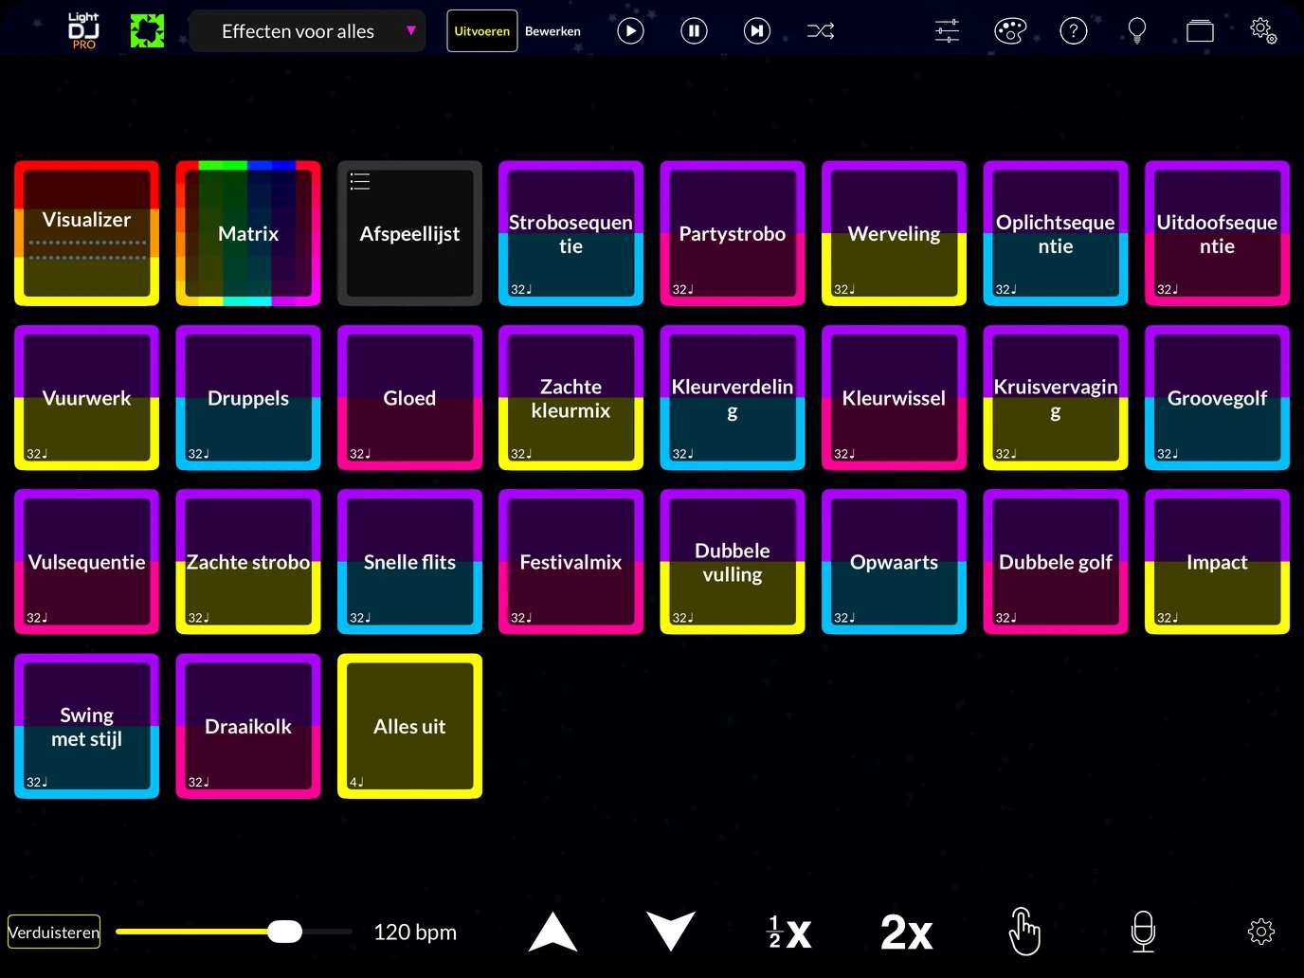
Task: Pause playback with the pause button
Action: click(694, 31)
